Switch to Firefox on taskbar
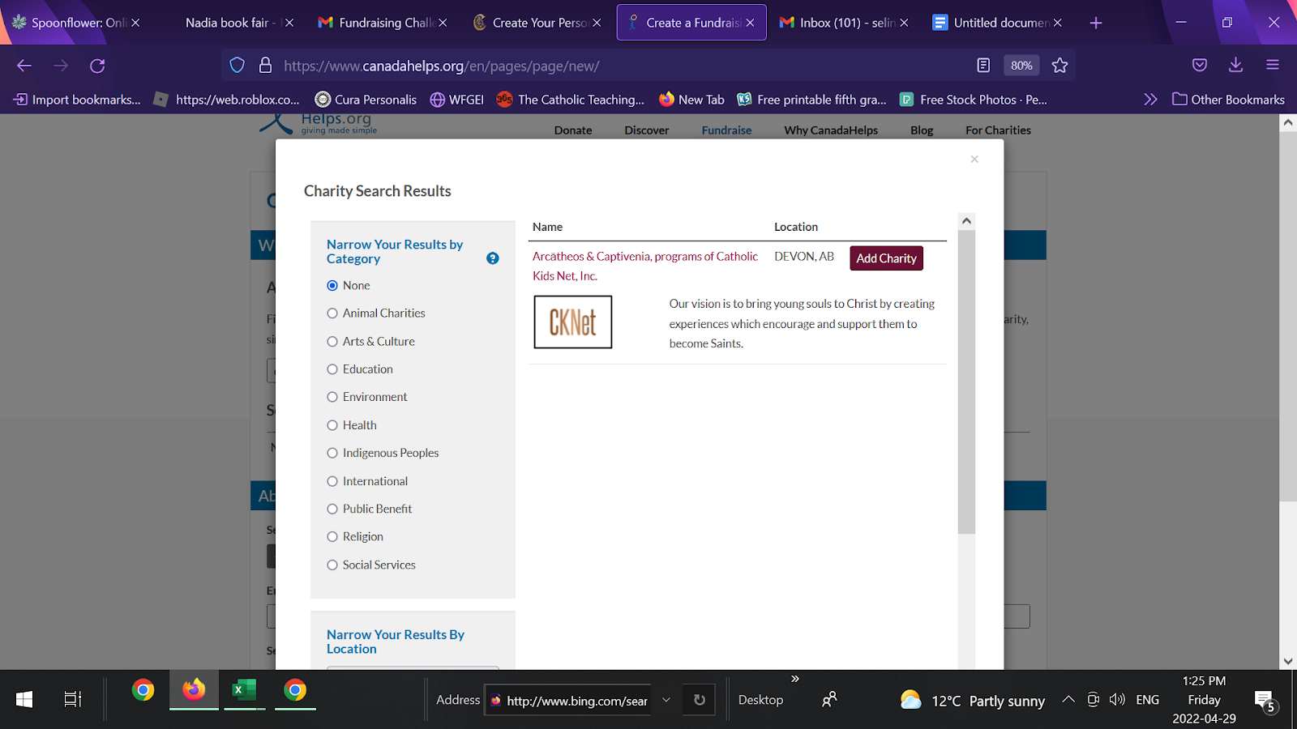Screen dimensions: 1297x729 [x=194, y=690]
